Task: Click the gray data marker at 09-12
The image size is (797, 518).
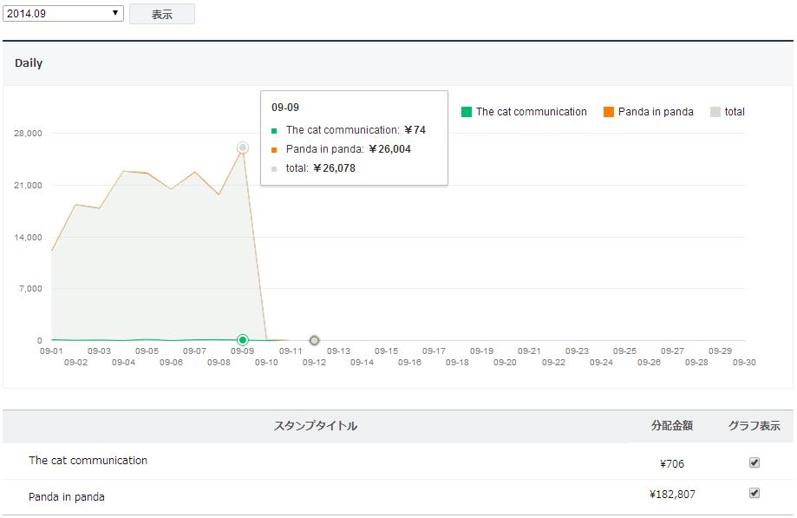Action: [x=314, y=340]
